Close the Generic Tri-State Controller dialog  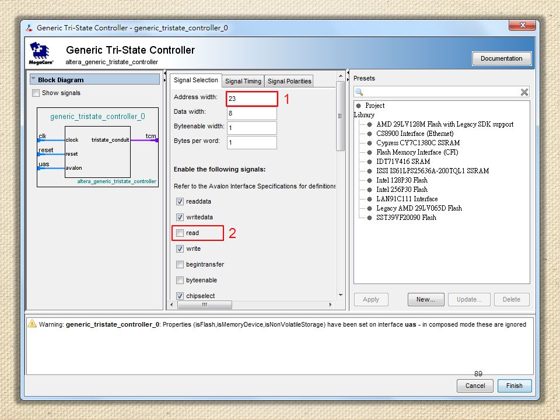tap(523, 25)
